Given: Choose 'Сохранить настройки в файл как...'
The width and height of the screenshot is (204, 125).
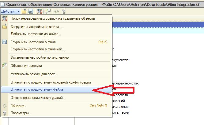Looking at the screenshot, I should 37,49.
